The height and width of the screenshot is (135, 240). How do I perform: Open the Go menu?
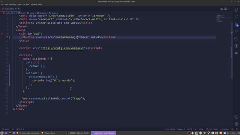pyautogui.click(x=24, y=4)
